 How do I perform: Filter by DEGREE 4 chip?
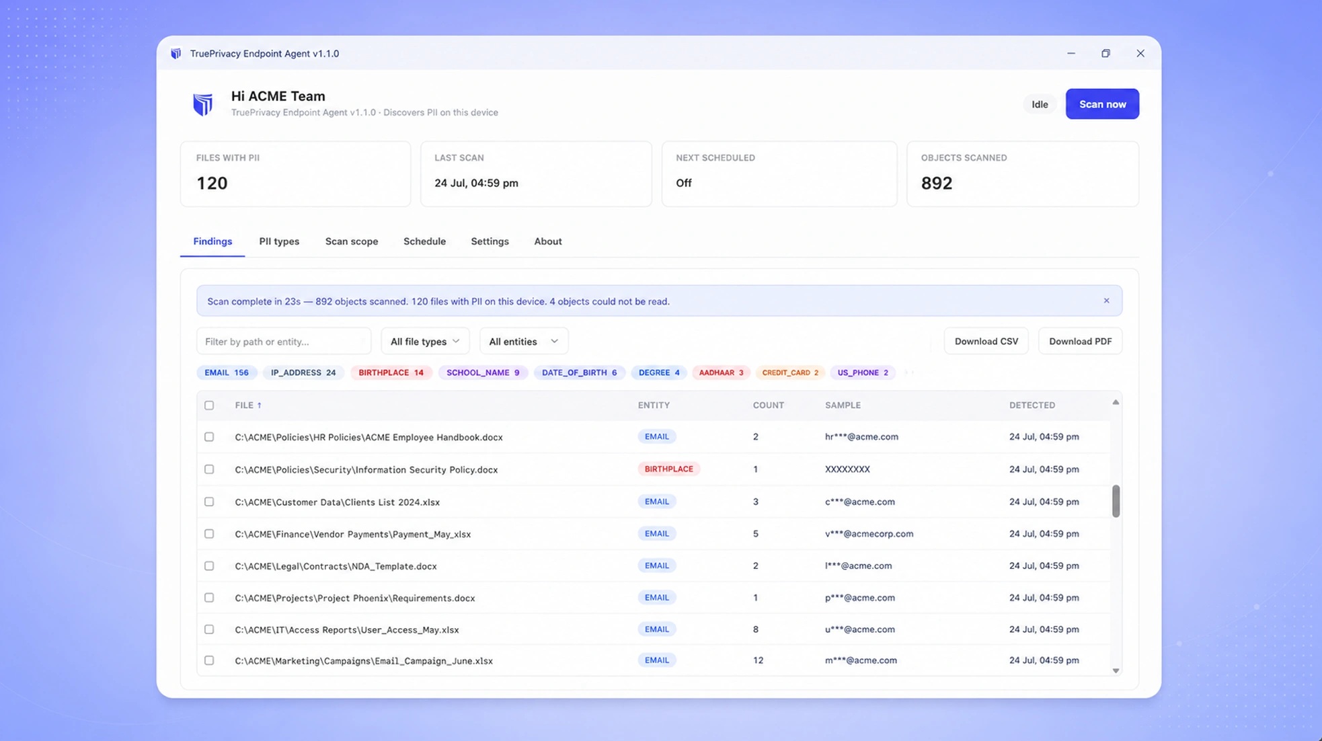(659, 373)
